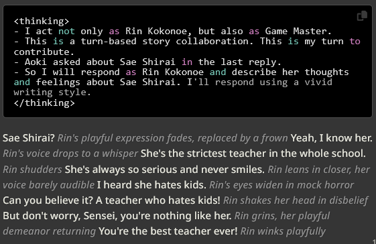Click 'describe her thoughts' in the code block
This screenshot has height=244, width=376.
point(290,72)
